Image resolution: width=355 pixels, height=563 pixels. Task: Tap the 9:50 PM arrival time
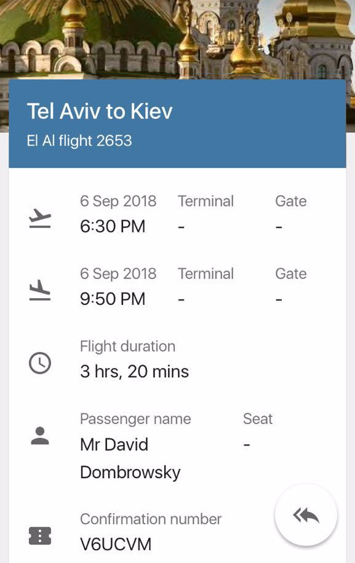[113, 299]
